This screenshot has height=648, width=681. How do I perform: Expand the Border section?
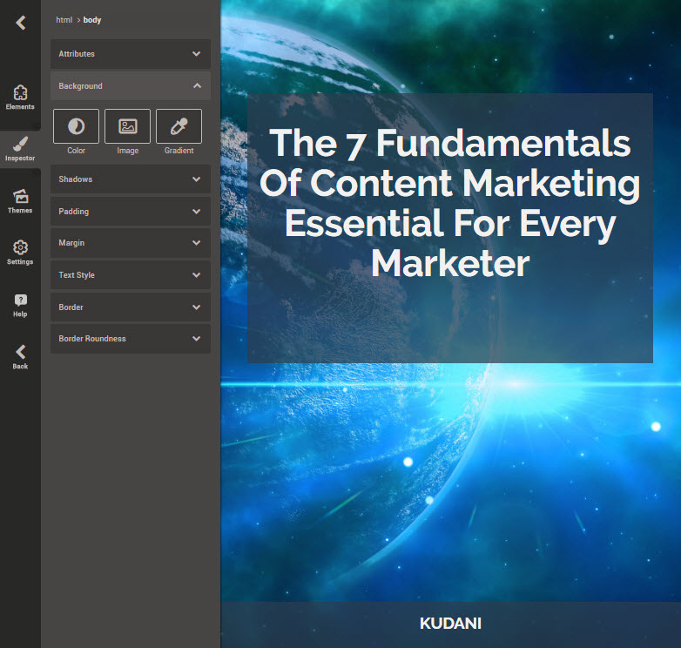click(131, 307)
